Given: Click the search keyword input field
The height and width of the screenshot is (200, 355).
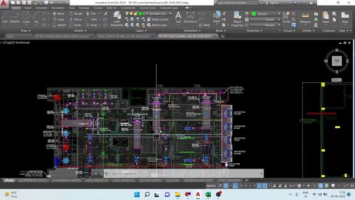Looking at the screenshot, I should (238, 3).
